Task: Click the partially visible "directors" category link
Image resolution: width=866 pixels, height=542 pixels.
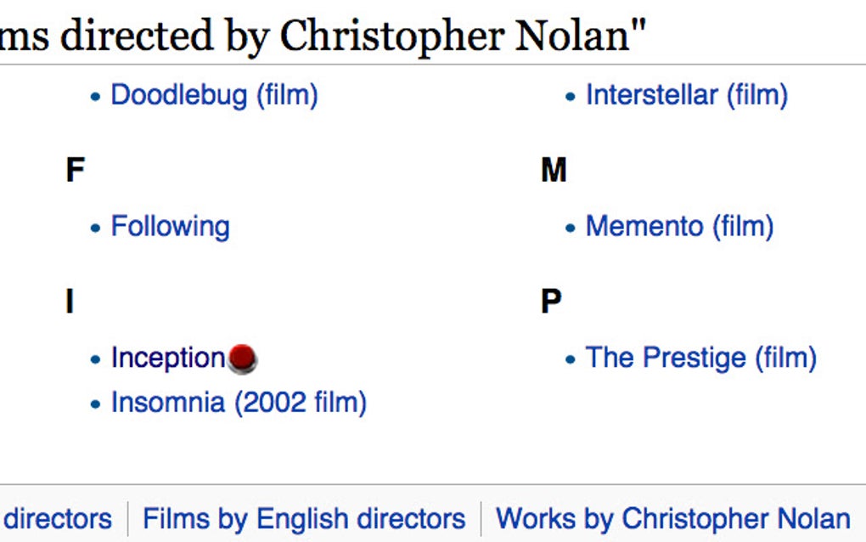Action: click(58, 518)
